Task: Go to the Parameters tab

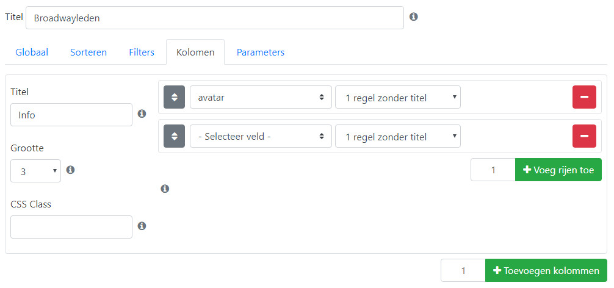Action: click(261, 52)
